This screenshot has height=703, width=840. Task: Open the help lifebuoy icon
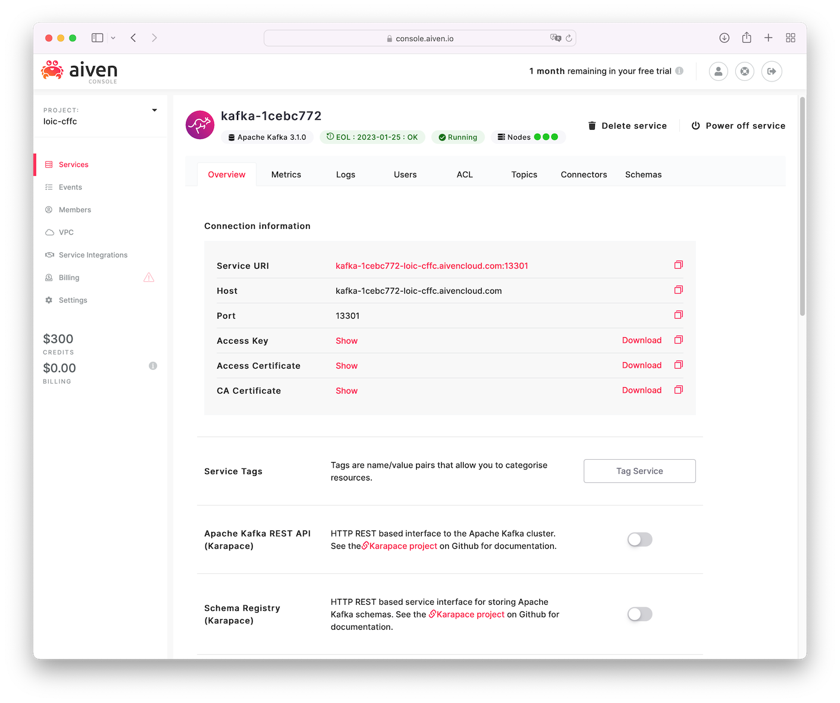745,71
